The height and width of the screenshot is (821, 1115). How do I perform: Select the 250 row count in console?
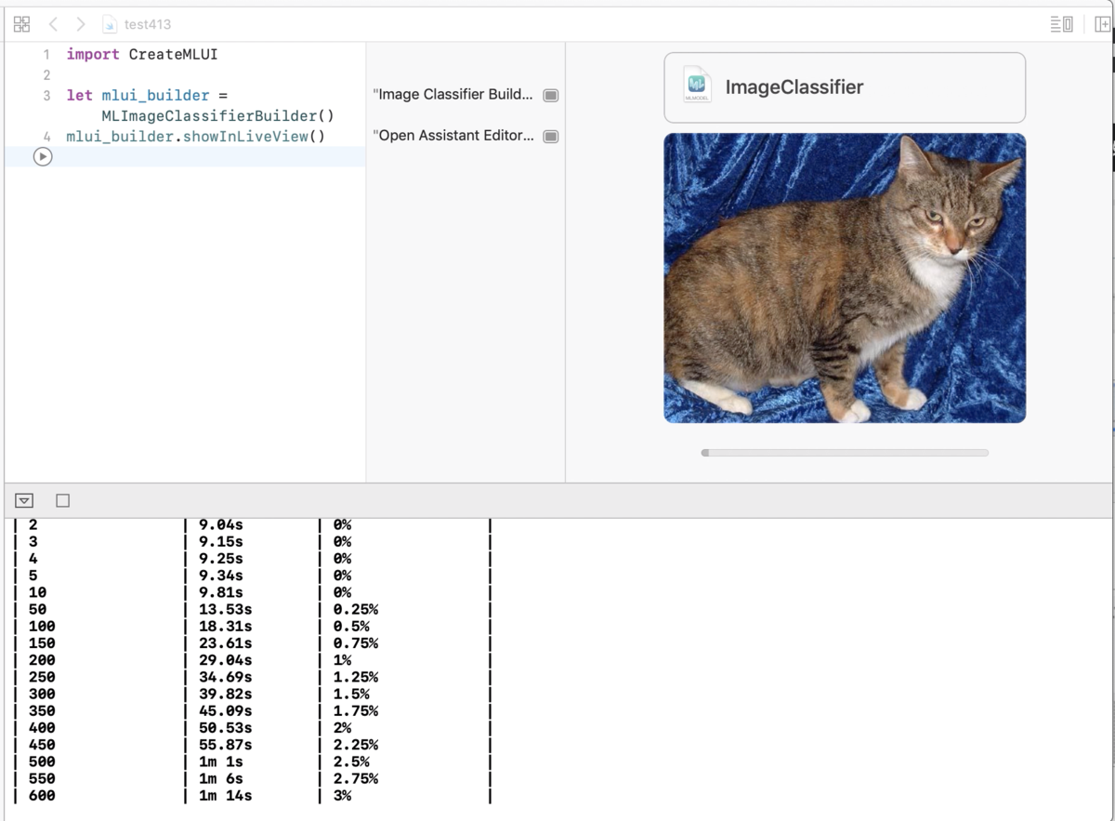click(42, 677)
